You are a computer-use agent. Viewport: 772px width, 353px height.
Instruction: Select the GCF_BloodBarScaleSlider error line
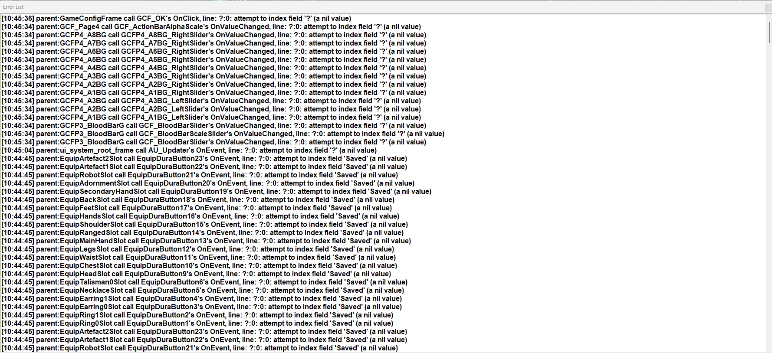(x=223, y=134)
